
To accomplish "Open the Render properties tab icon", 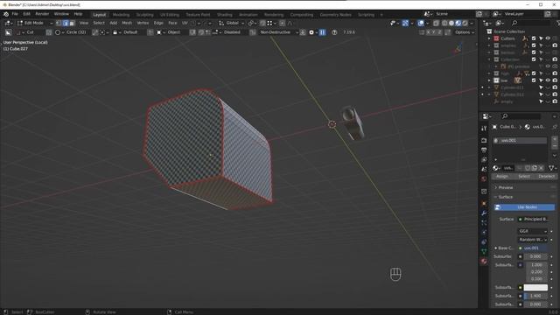I will coord(484,140).
